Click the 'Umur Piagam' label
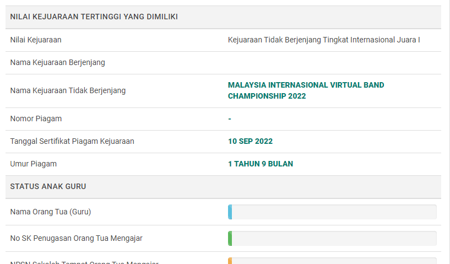 (x=33, y=164)
